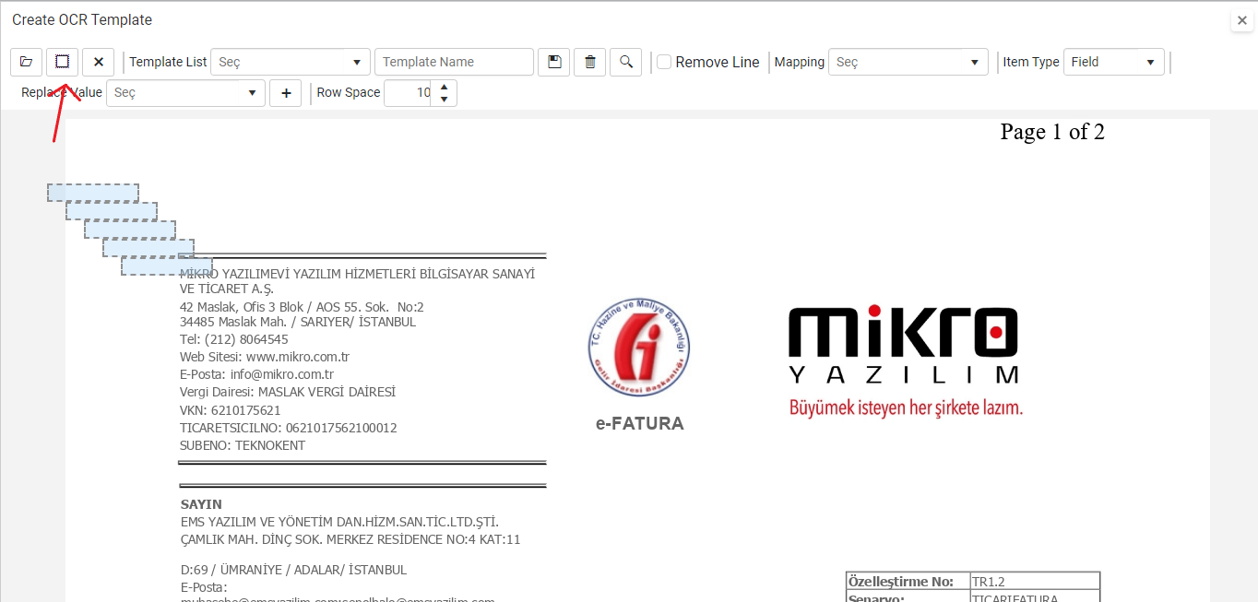Add a replace value with the plus button
This screenshot has height=602, width=1258.
(x=286, y=93)
